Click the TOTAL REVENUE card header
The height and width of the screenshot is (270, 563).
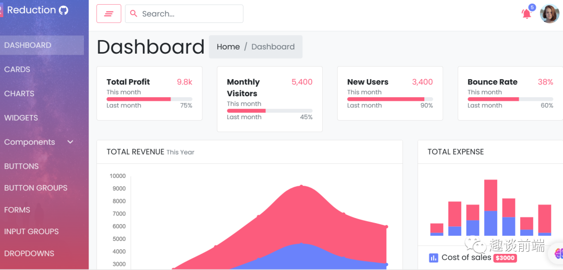(250, 152)
